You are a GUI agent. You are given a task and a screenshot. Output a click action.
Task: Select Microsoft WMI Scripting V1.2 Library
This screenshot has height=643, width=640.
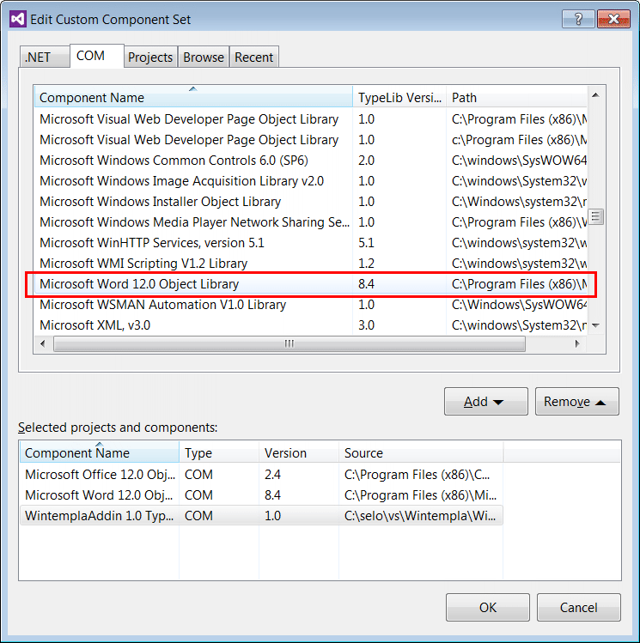(311, 264)
